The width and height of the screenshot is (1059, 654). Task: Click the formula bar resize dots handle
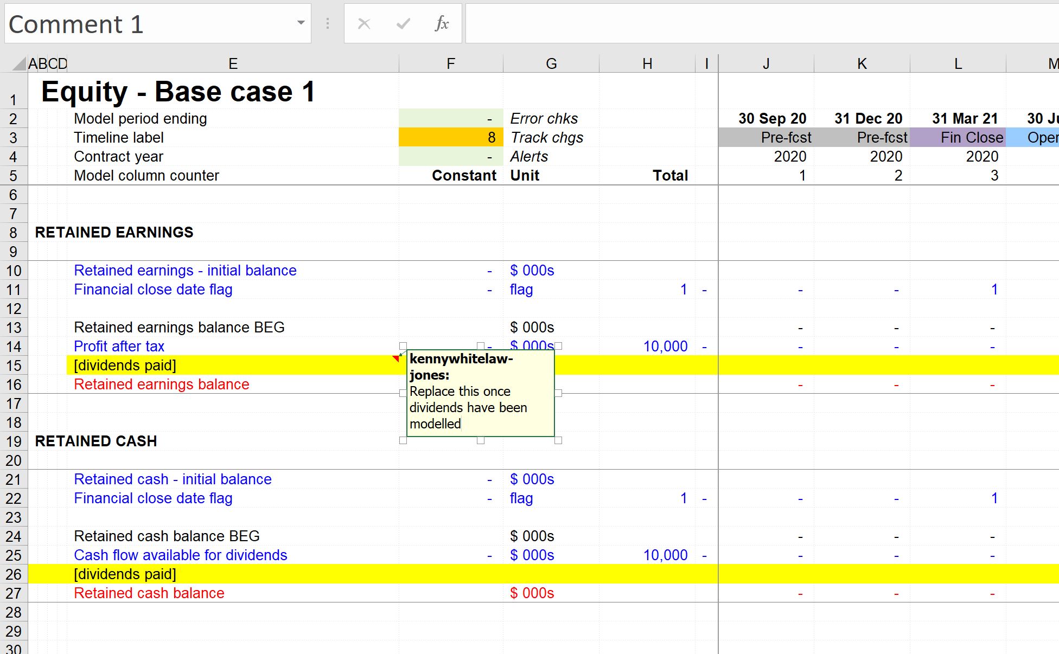[328, 23]
